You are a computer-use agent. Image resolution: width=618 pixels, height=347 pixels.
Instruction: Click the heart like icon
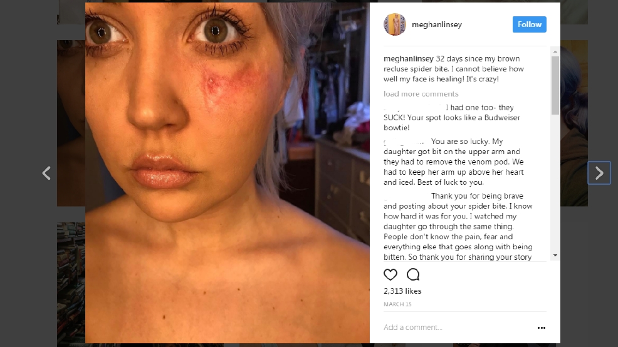point(390,274)
